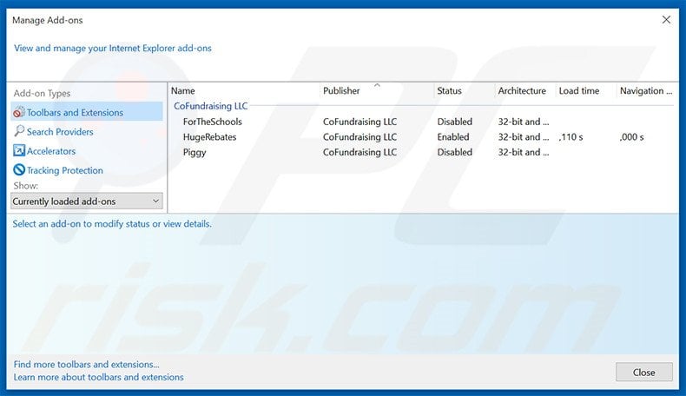Viewport: 686px width, 396px height.
Task: Click Disabled status of ForTheSchools
Action: [454, 122]
